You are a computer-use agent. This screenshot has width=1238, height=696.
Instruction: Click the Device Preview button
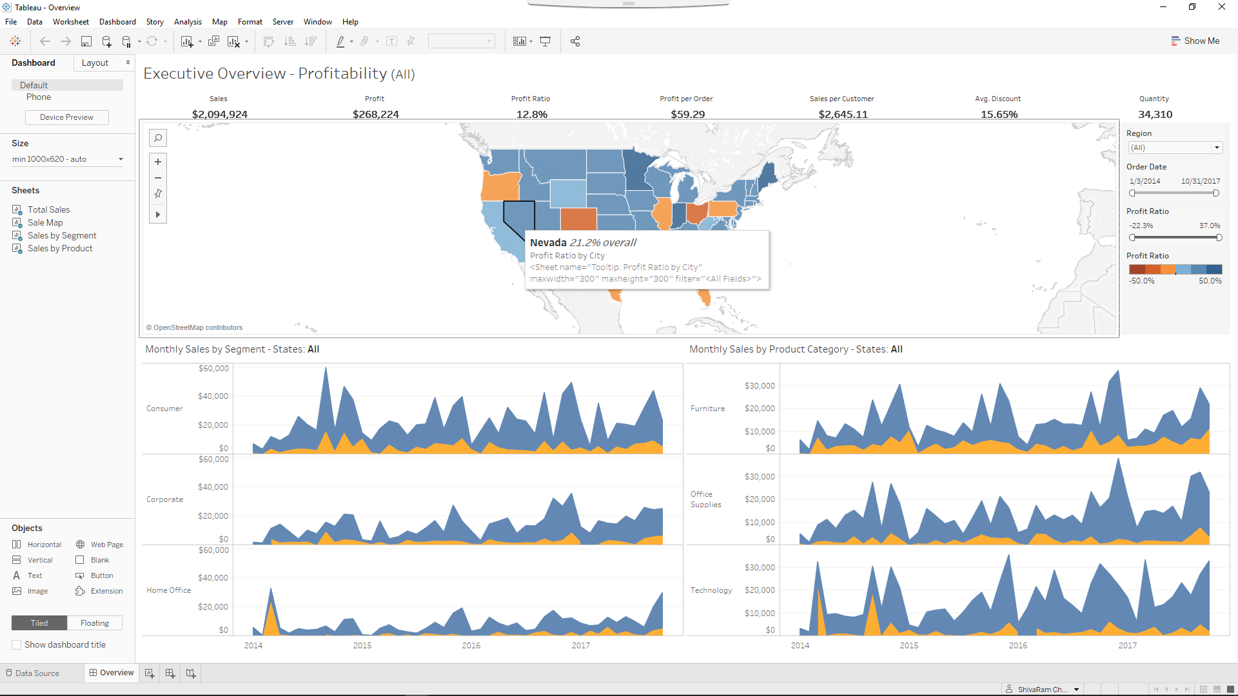66,117
